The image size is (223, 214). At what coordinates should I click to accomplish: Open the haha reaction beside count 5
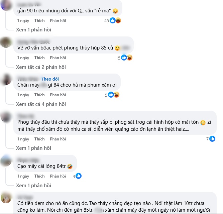[x=116, y=95]
